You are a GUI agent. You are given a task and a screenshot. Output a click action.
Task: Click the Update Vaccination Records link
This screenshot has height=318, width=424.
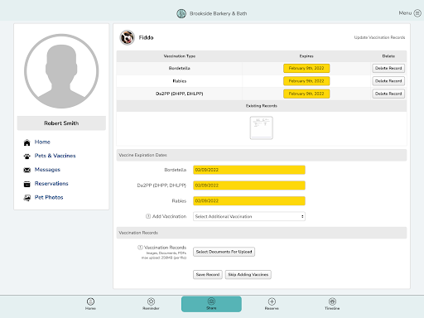(379, 37)
